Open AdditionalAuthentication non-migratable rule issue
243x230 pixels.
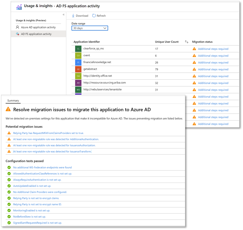[56, 139]
